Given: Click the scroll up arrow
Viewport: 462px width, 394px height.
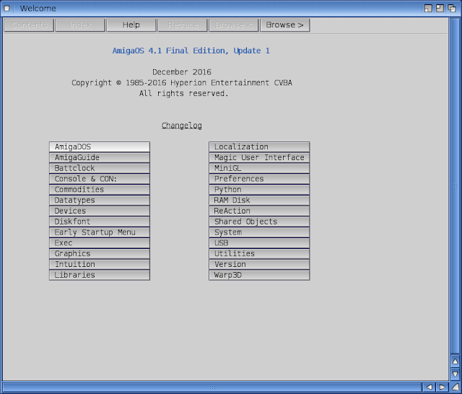Looking at the screenshot, I should (x=455, y=362).
